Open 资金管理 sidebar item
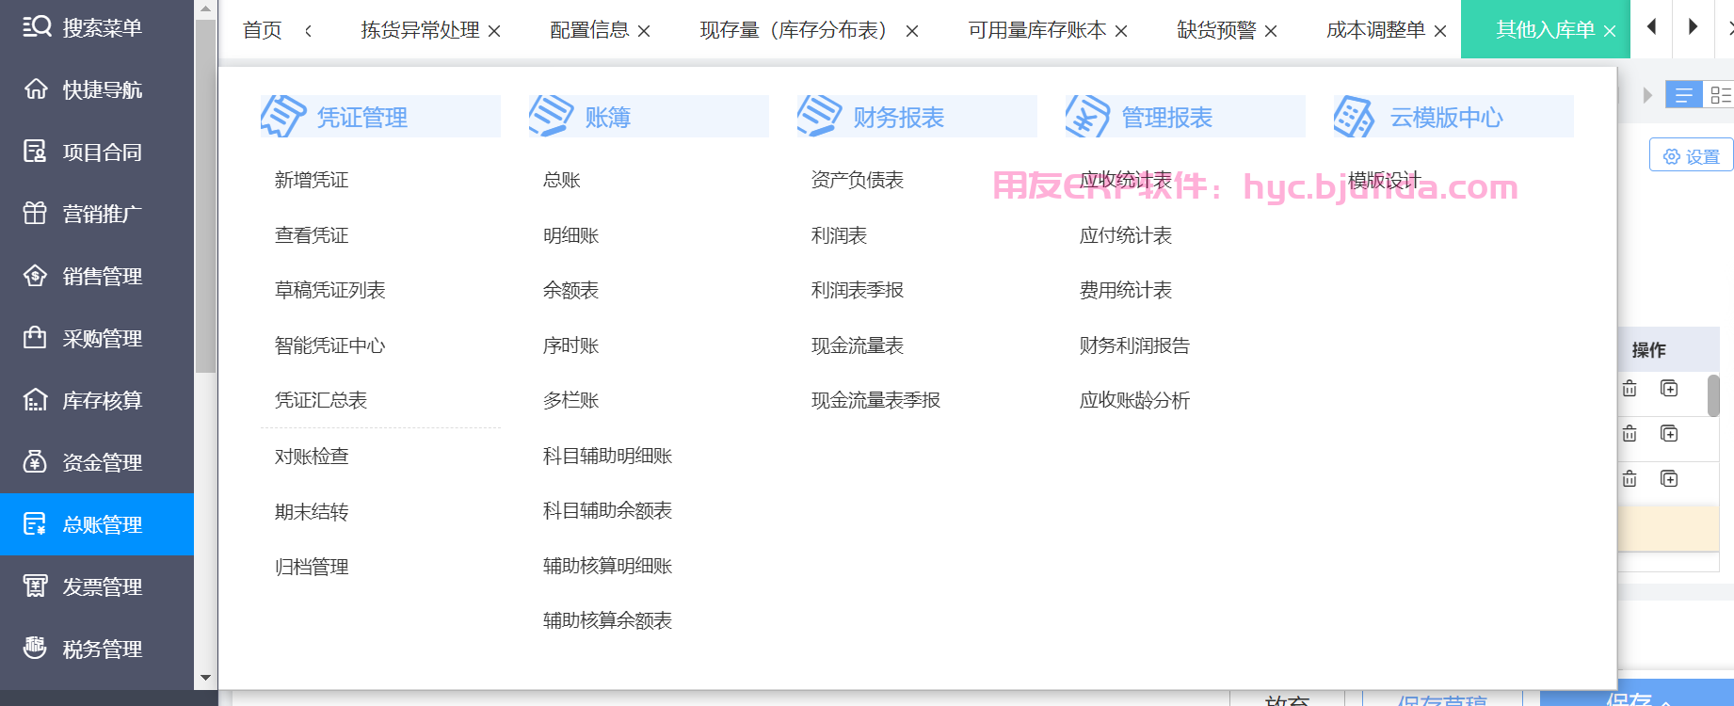The width and height of the screenshot is (1734, 706). 97,462
